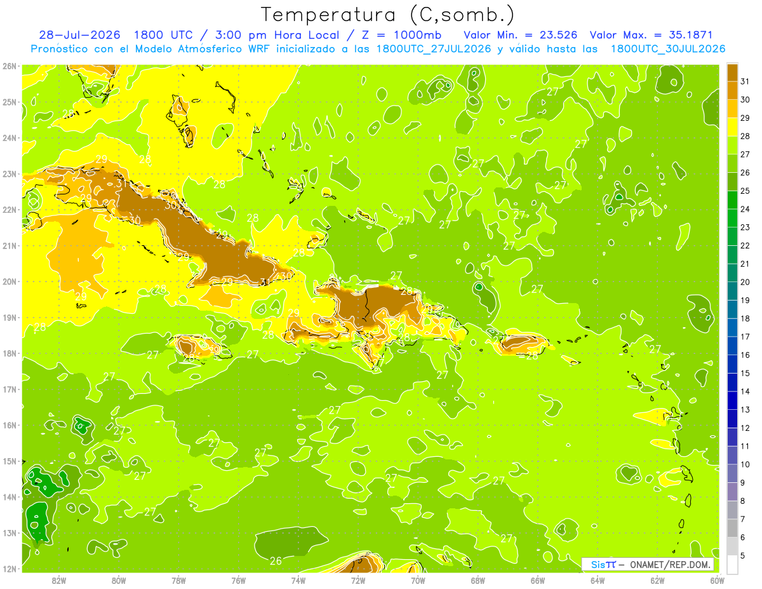Click legend value '16'
Image resolution: width=762 pixels, height=589 pixels.
(x=745, y=355)
